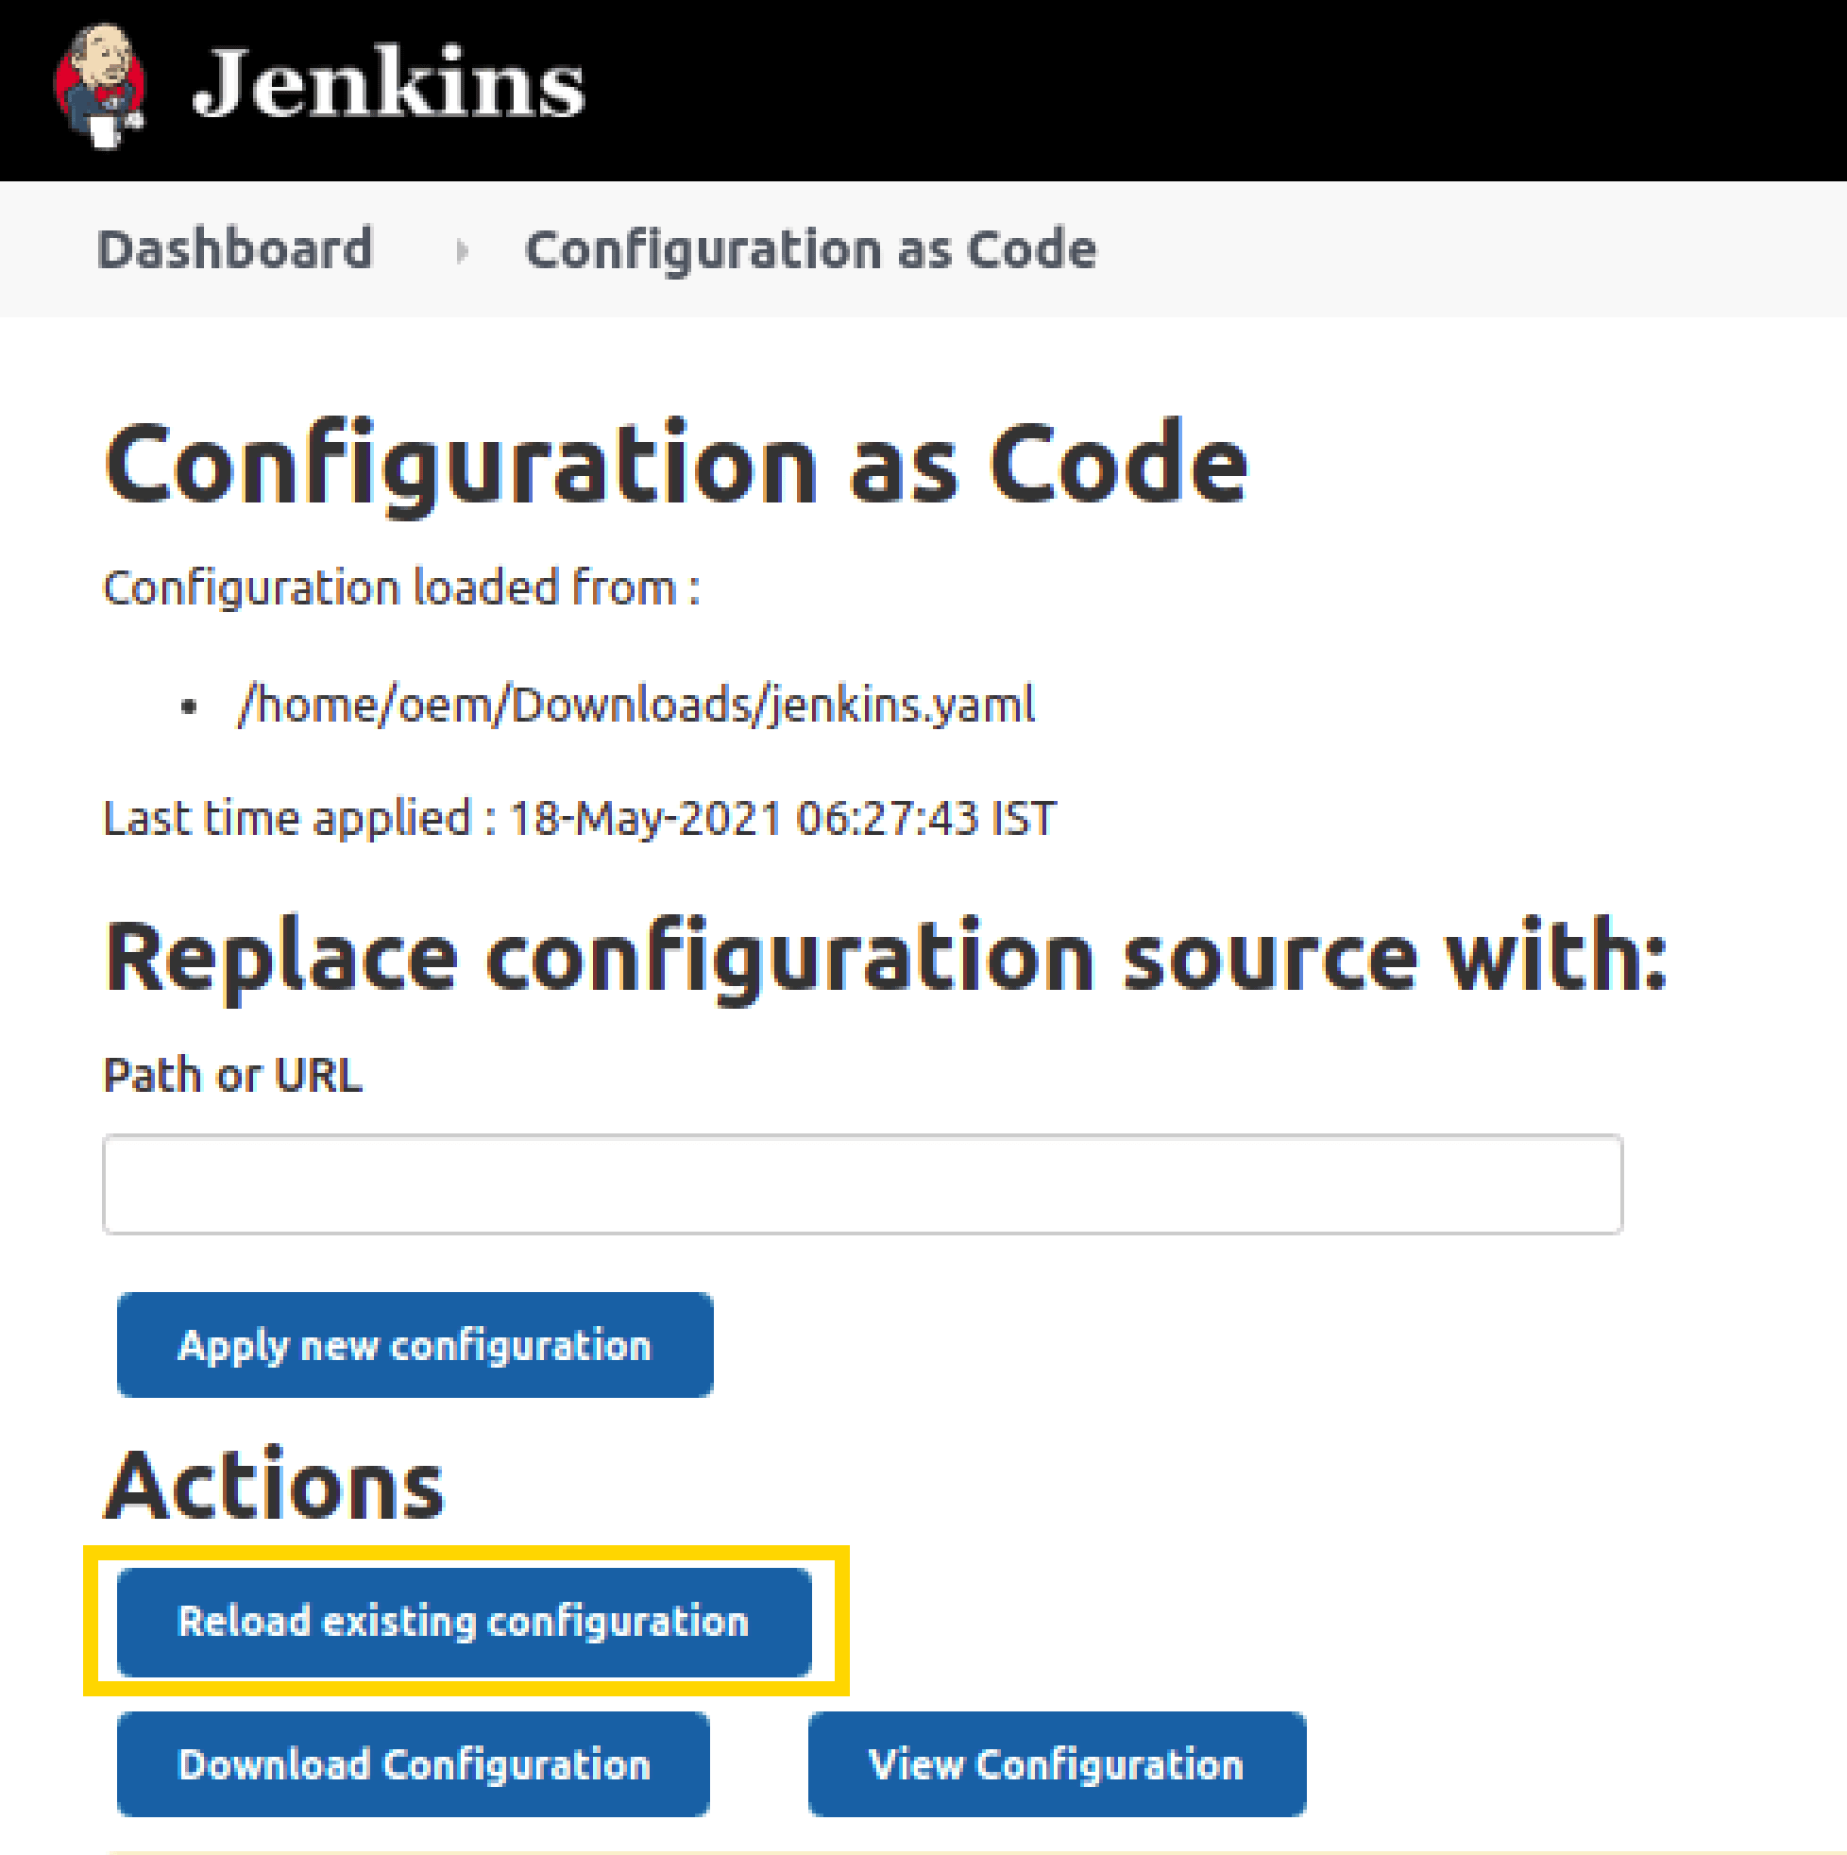Screen dimensions: 1847x1855
Task: Download Configuration as a file
Action: tap(413, 1764)
